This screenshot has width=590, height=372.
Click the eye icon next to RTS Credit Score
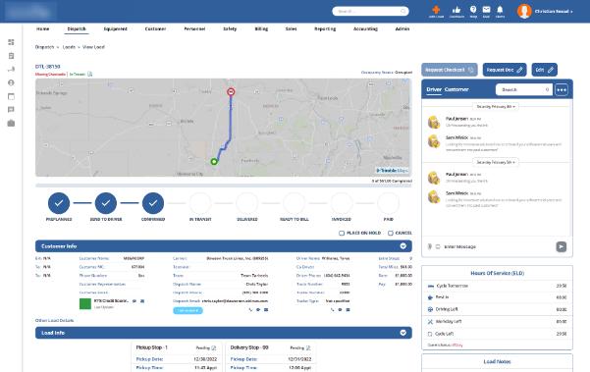pyautogui.click(x=134, y=301)
